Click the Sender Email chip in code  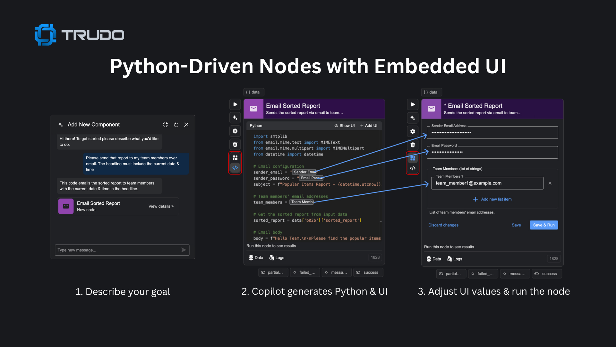coord(304,172)
